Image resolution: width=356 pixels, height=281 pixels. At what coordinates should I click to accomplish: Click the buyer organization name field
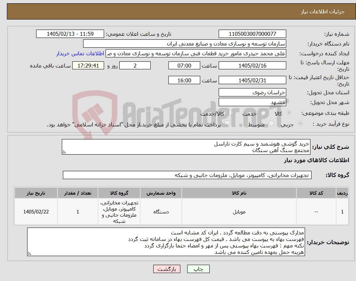(185, 44)
